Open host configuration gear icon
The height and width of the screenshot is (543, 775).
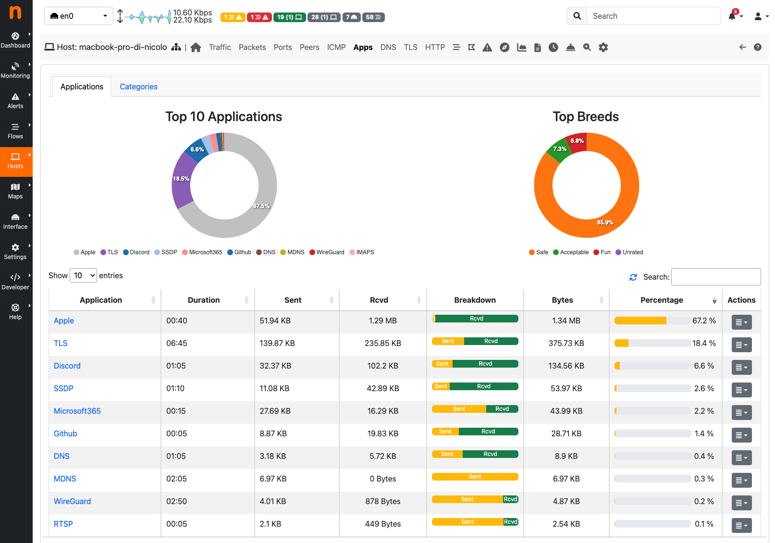click(603, 47)
